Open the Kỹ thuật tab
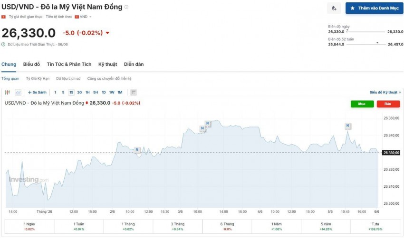The height and width of the screenshot is (238, 404). (108, 64)
